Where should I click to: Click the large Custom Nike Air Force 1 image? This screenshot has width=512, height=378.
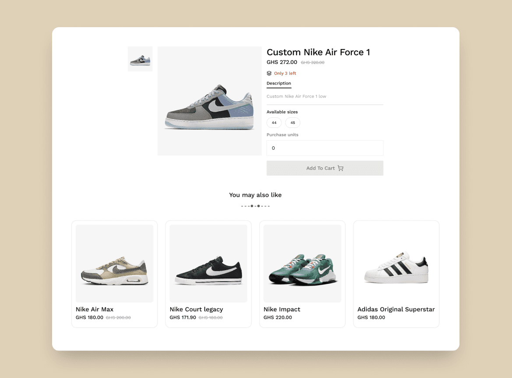tap(209, 101)
